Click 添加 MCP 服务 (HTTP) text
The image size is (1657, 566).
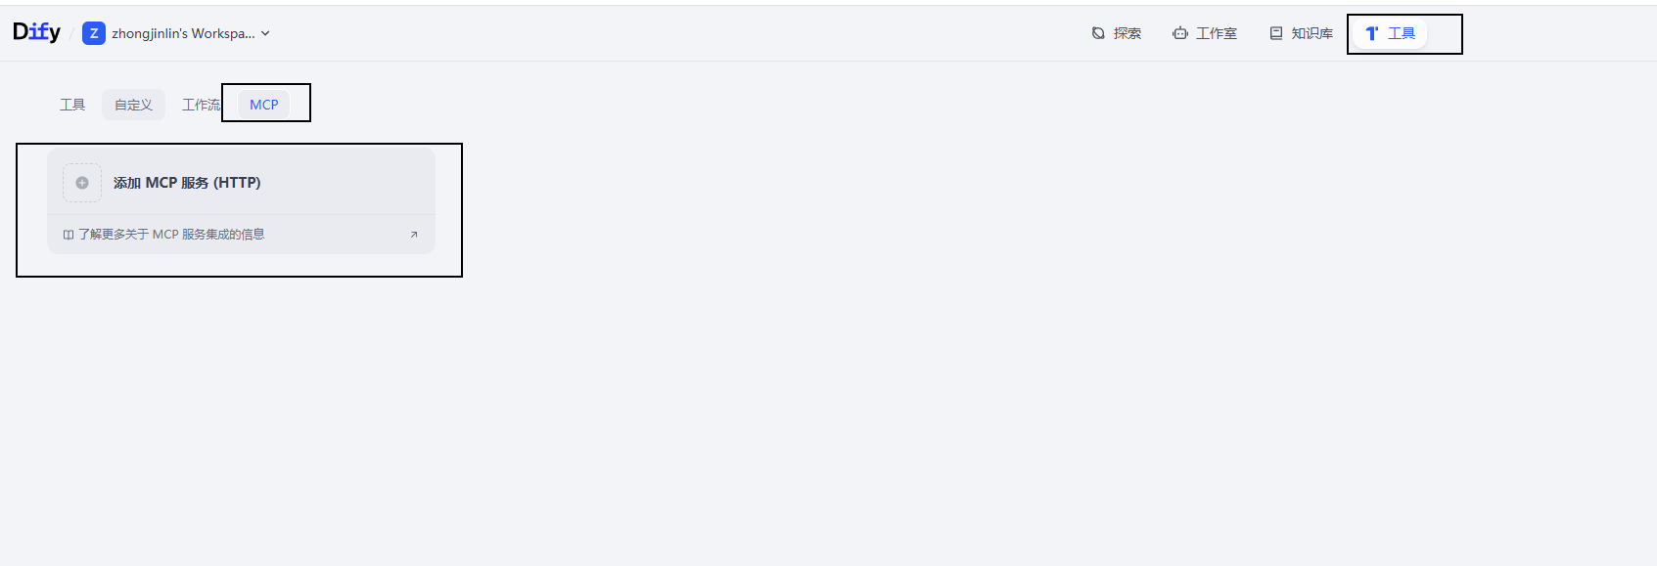pyautogui.click(x=187, y=183)
